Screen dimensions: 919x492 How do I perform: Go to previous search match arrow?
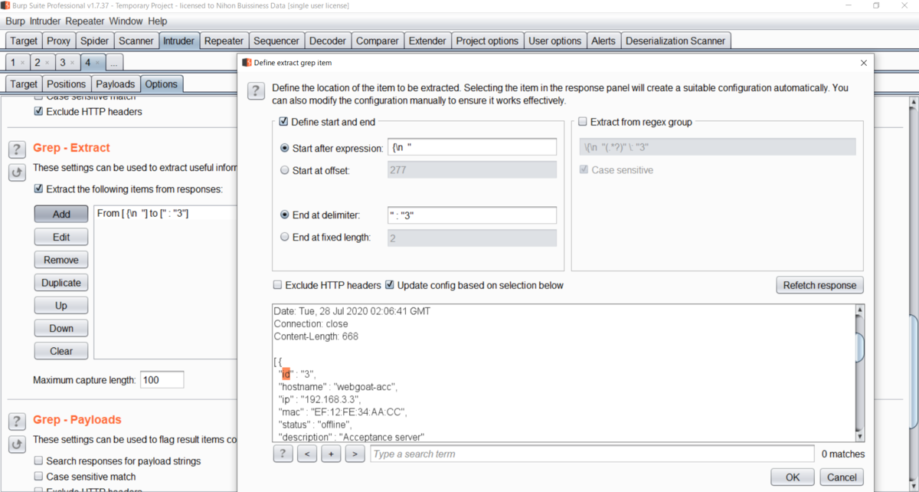click(306, 454)
